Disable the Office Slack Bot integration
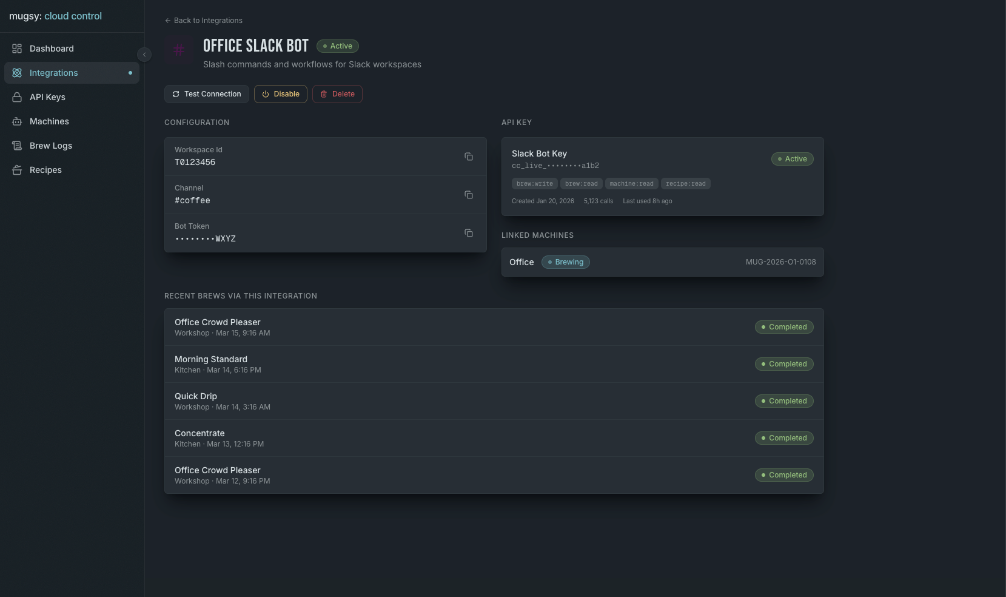The width and height of the screenshot is (1006, 597). pyautogui.click(x=281, y=94)
